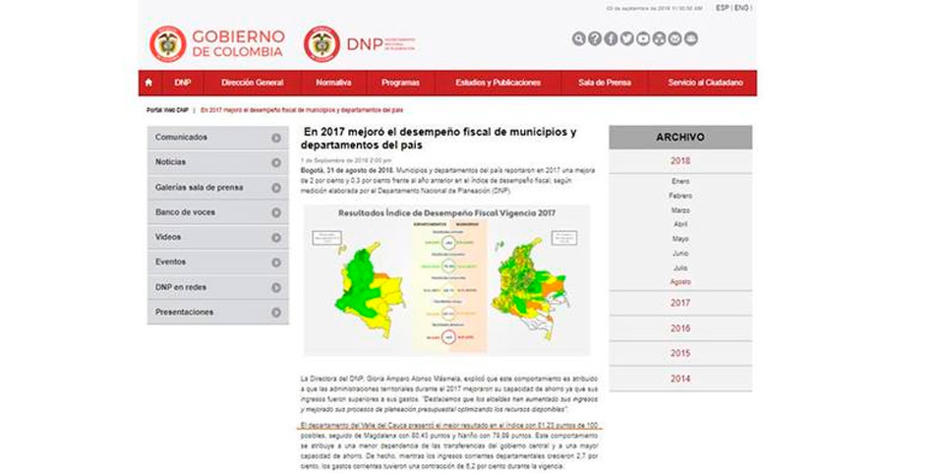Open the Normativa menu

333,83
